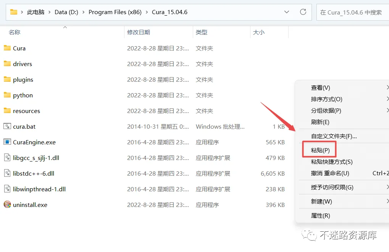Viewport: 389px width, 252px height.
Task: Click the drivers folder icon
Action: (7, 63)
